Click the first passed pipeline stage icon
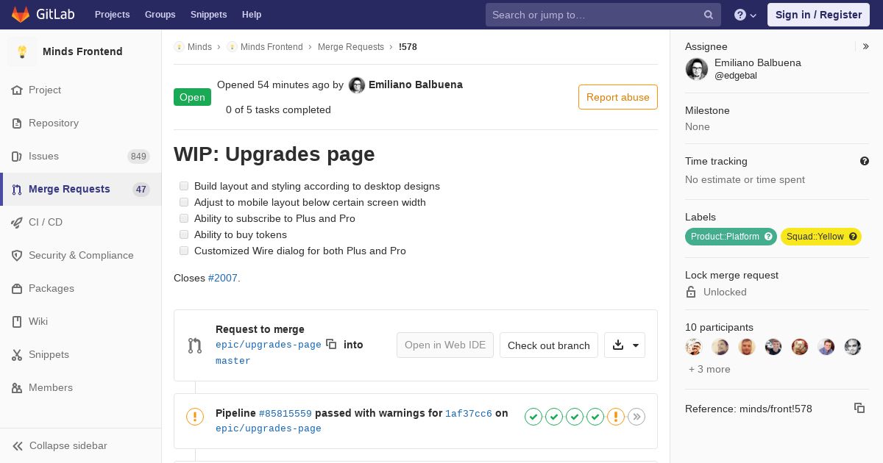Image resolution: width=883 pixels, height=463 pixels. pos(533,417)
